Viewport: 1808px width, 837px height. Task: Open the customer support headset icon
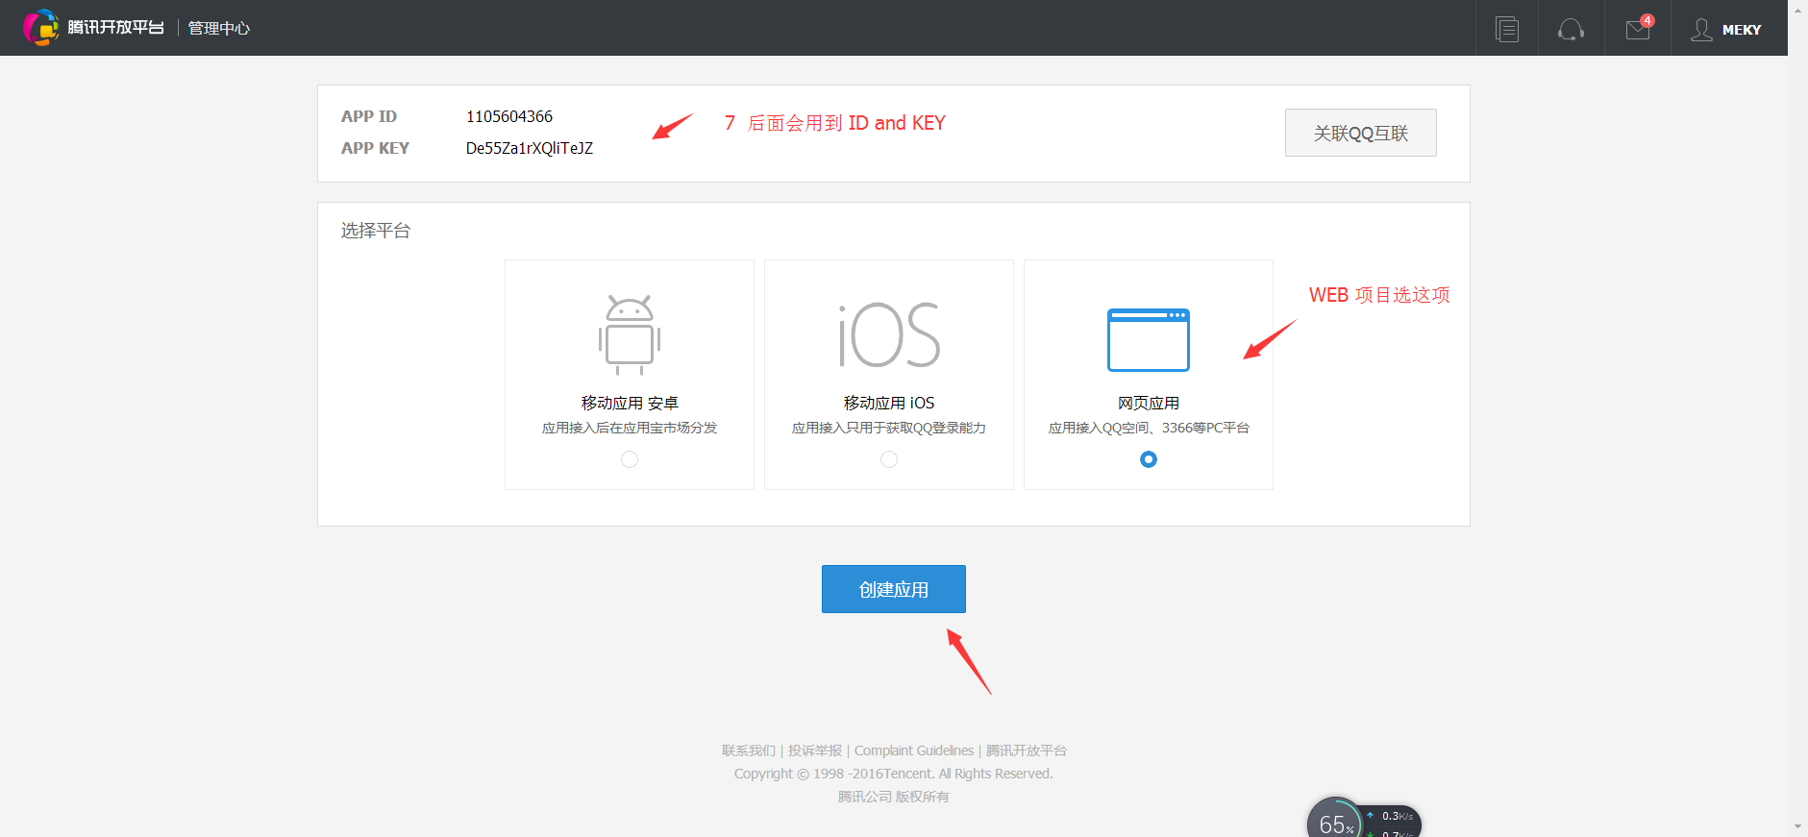(x=1571, y=30)
